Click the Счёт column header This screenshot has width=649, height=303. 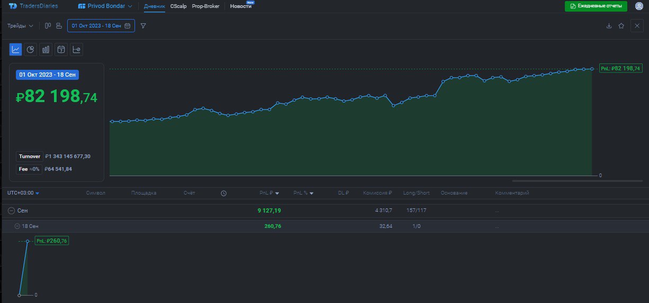pyautogui.click(x=190, y=193)
